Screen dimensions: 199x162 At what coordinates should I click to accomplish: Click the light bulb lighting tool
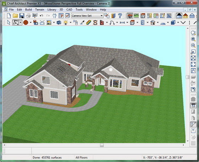pos(65,23)
